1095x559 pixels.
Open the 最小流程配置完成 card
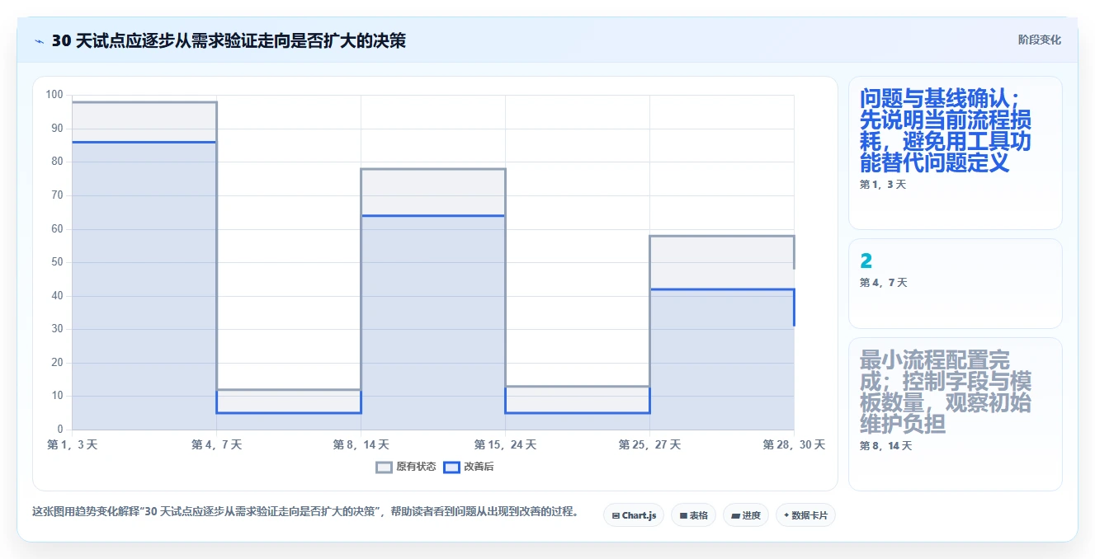click(x=955, y=414)
